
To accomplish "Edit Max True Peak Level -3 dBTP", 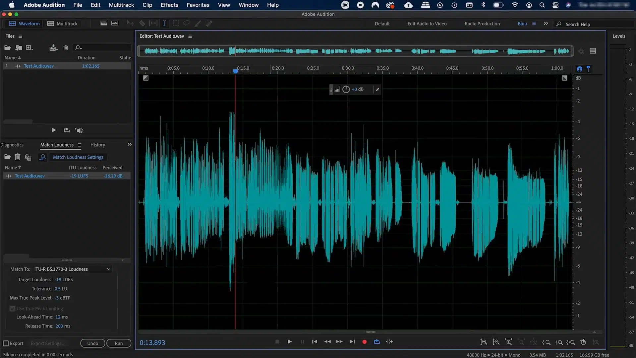I will point(63,298).
